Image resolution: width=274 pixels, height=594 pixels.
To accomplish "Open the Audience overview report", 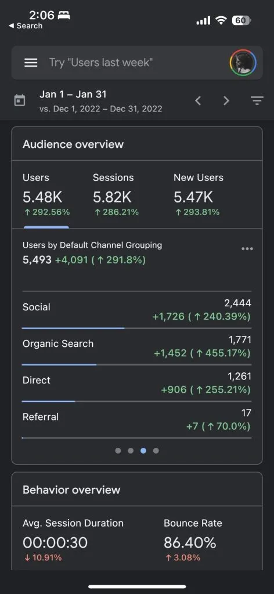I will click(73, 144).
